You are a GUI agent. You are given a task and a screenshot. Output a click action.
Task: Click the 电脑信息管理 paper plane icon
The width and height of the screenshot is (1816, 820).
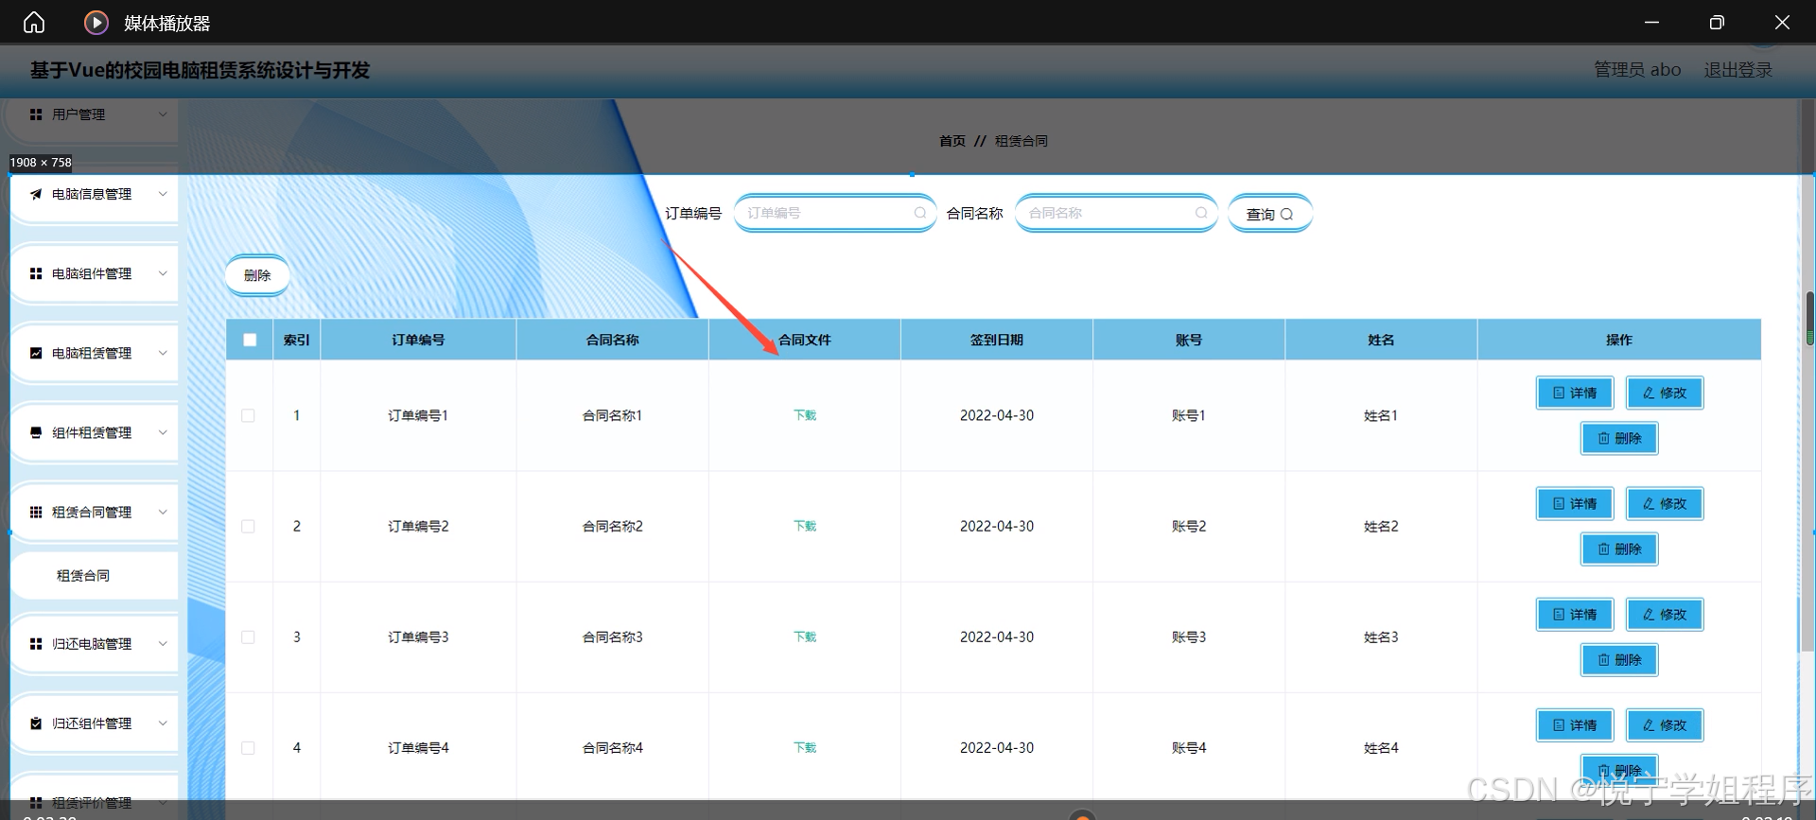(x=36, y=194)
